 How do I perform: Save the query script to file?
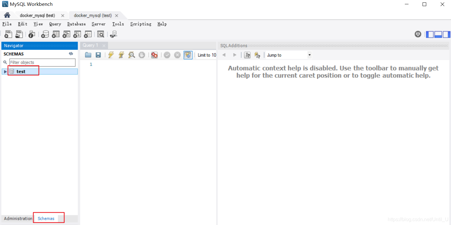pyautogui.click(x=98, y=55)
